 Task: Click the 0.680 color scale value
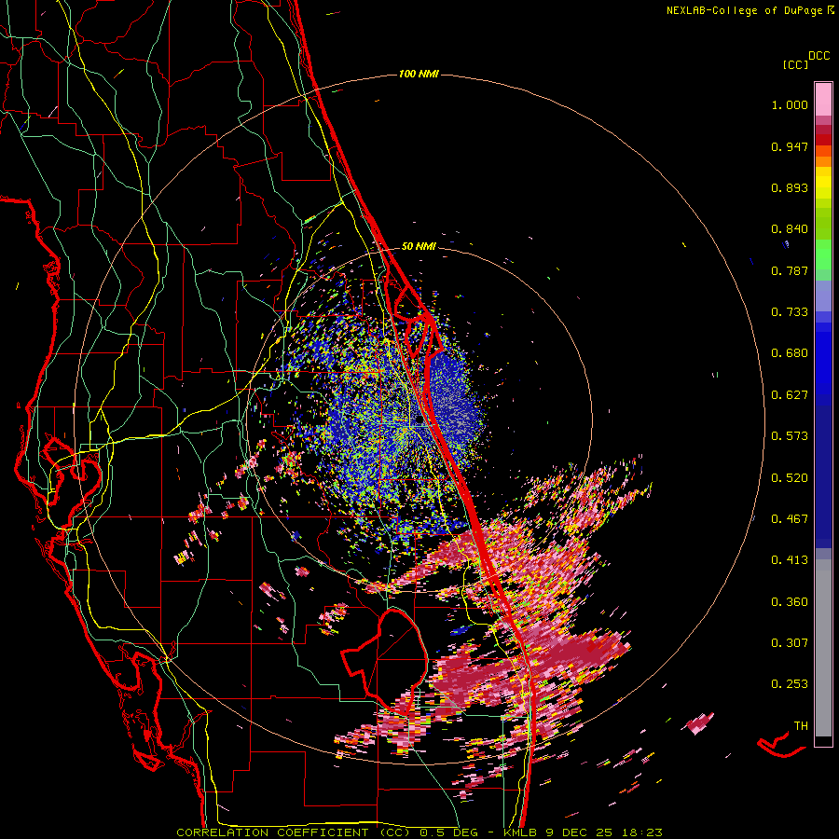[790, 353]
